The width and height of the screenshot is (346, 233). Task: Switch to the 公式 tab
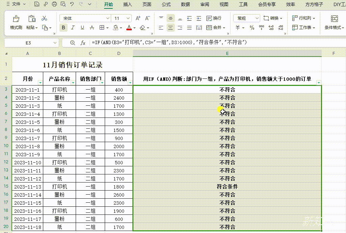click(x=166, y=4)
